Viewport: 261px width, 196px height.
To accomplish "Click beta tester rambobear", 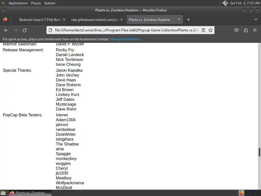I will pyautogui.click(x=66, y=129).
